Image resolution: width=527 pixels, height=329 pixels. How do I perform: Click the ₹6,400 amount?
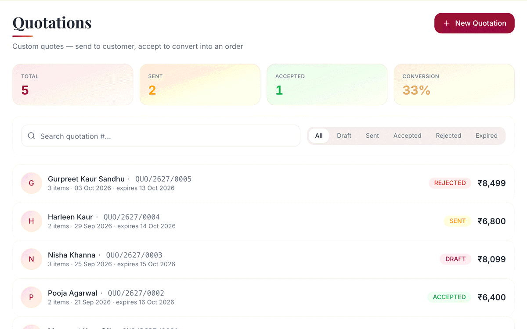coord(492,298)
